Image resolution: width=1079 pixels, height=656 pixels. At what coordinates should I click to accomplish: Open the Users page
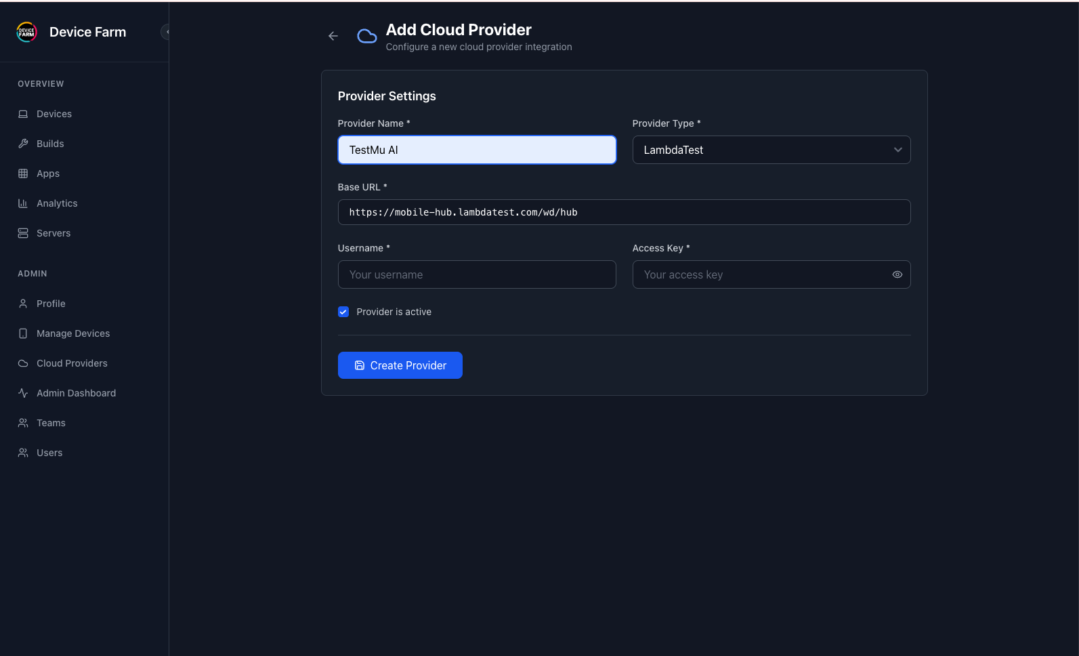49,453
